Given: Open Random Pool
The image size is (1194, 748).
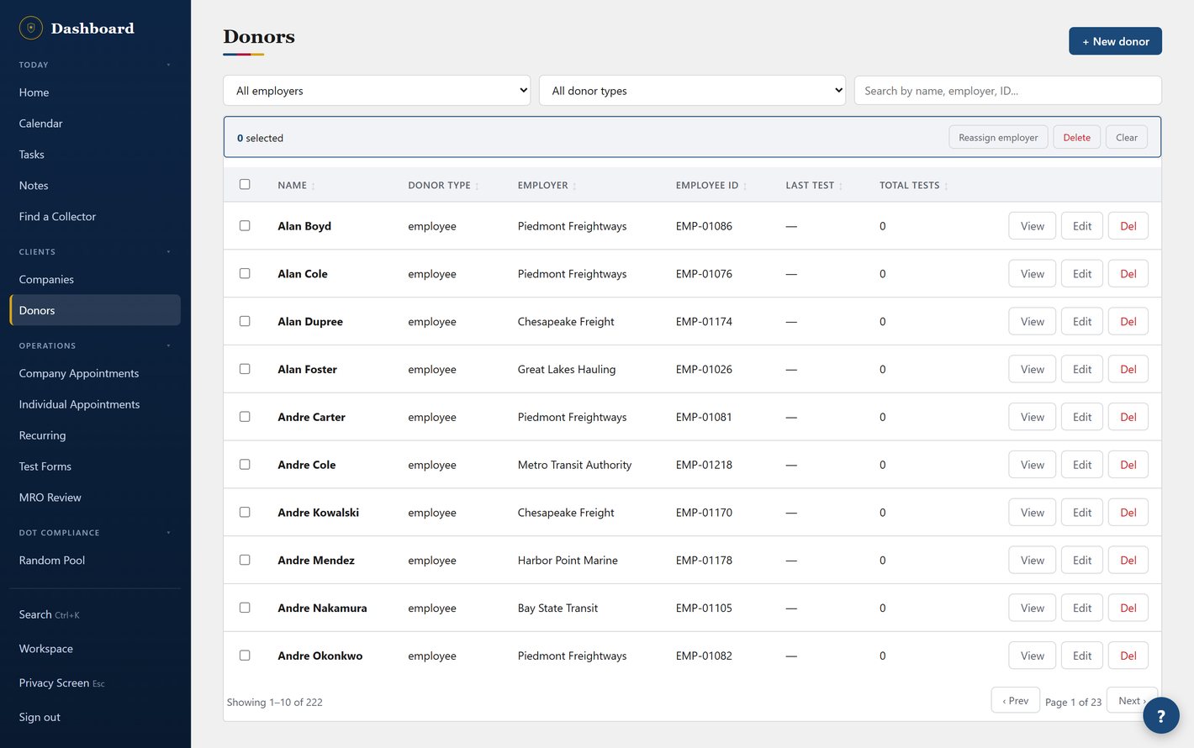Looking at the screenshot, I should pyautogui.click(x=95, y=561).
